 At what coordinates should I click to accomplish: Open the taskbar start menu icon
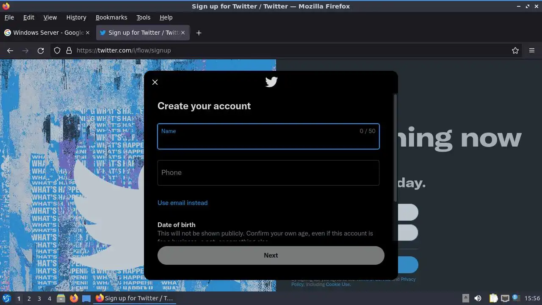tap(6, 298)
